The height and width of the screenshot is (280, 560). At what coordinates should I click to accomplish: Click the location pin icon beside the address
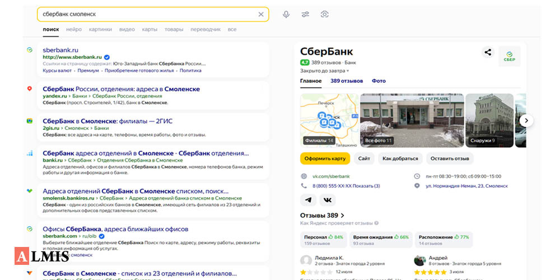pos(417,186)
